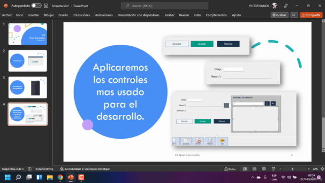Screen dimensions: 325x183
Task: Click the ESP LAA keyboard language indicator
Action: pos(274,177)
